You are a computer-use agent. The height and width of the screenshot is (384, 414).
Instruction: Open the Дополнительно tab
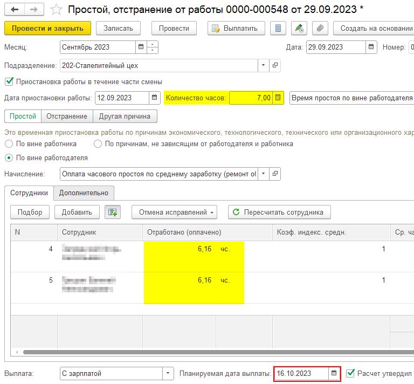pyautogui.click(x=84, y=193)
